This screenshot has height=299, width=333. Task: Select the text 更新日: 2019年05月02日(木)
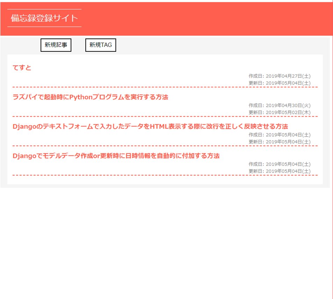click(x=280, y=112)
